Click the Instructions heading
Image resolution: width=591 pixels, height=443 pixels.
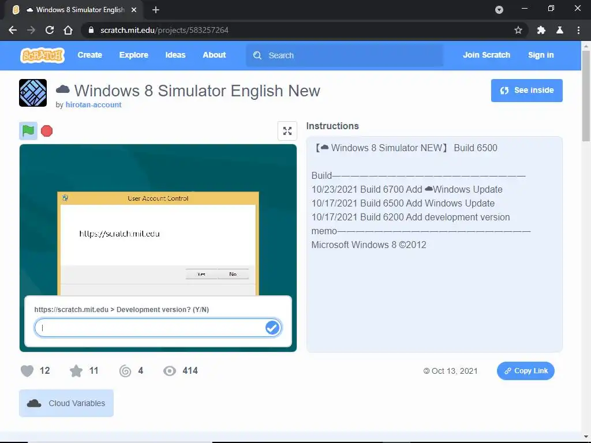332,126
